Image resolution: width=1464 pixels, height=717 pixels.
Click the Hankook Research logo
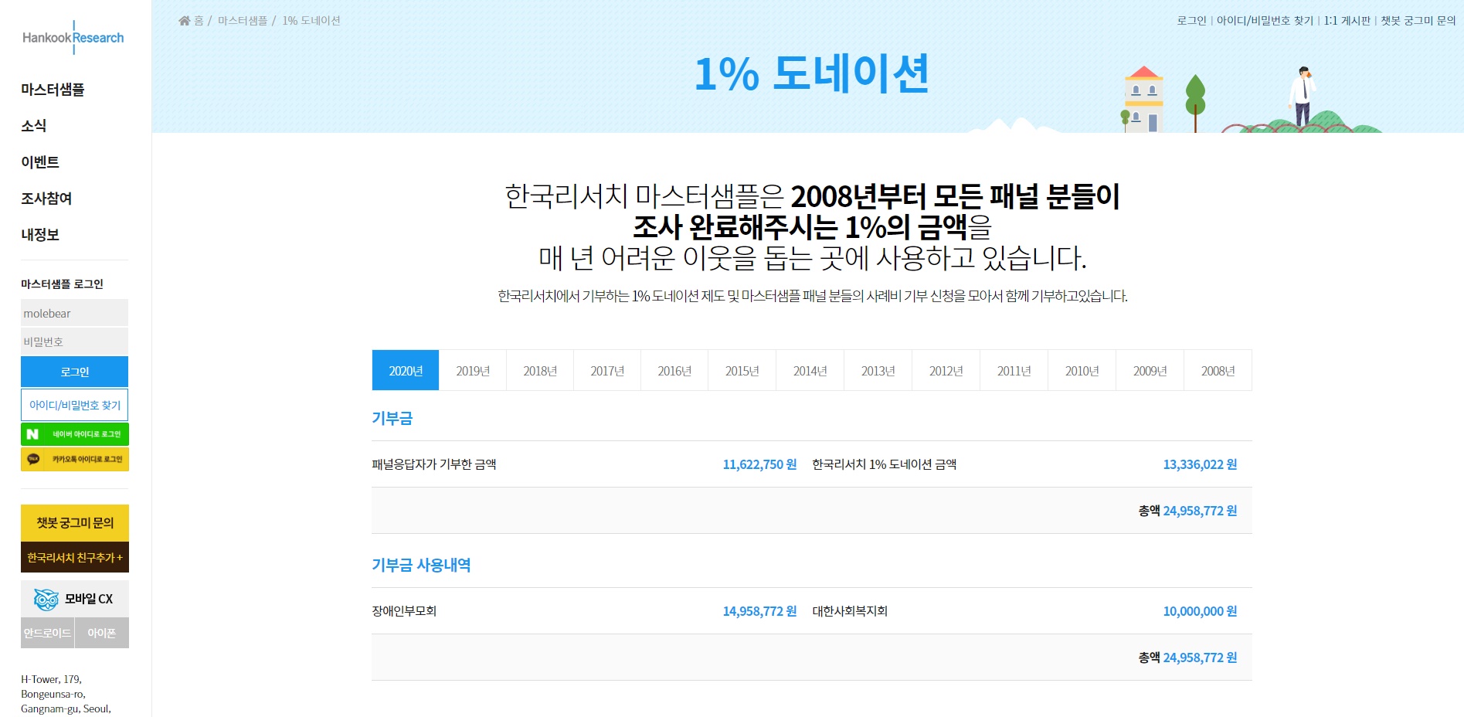pos(73,37)
